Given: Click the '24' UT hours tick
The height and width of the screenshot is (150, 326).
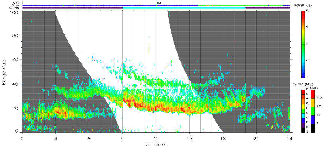Looking at the screenshot, I should pyautogui.click(x=290, y=138).
